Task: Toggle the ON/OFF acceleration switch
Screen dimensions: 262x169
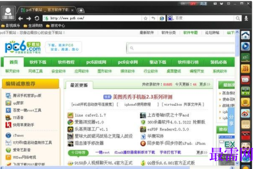Action: 188,3
